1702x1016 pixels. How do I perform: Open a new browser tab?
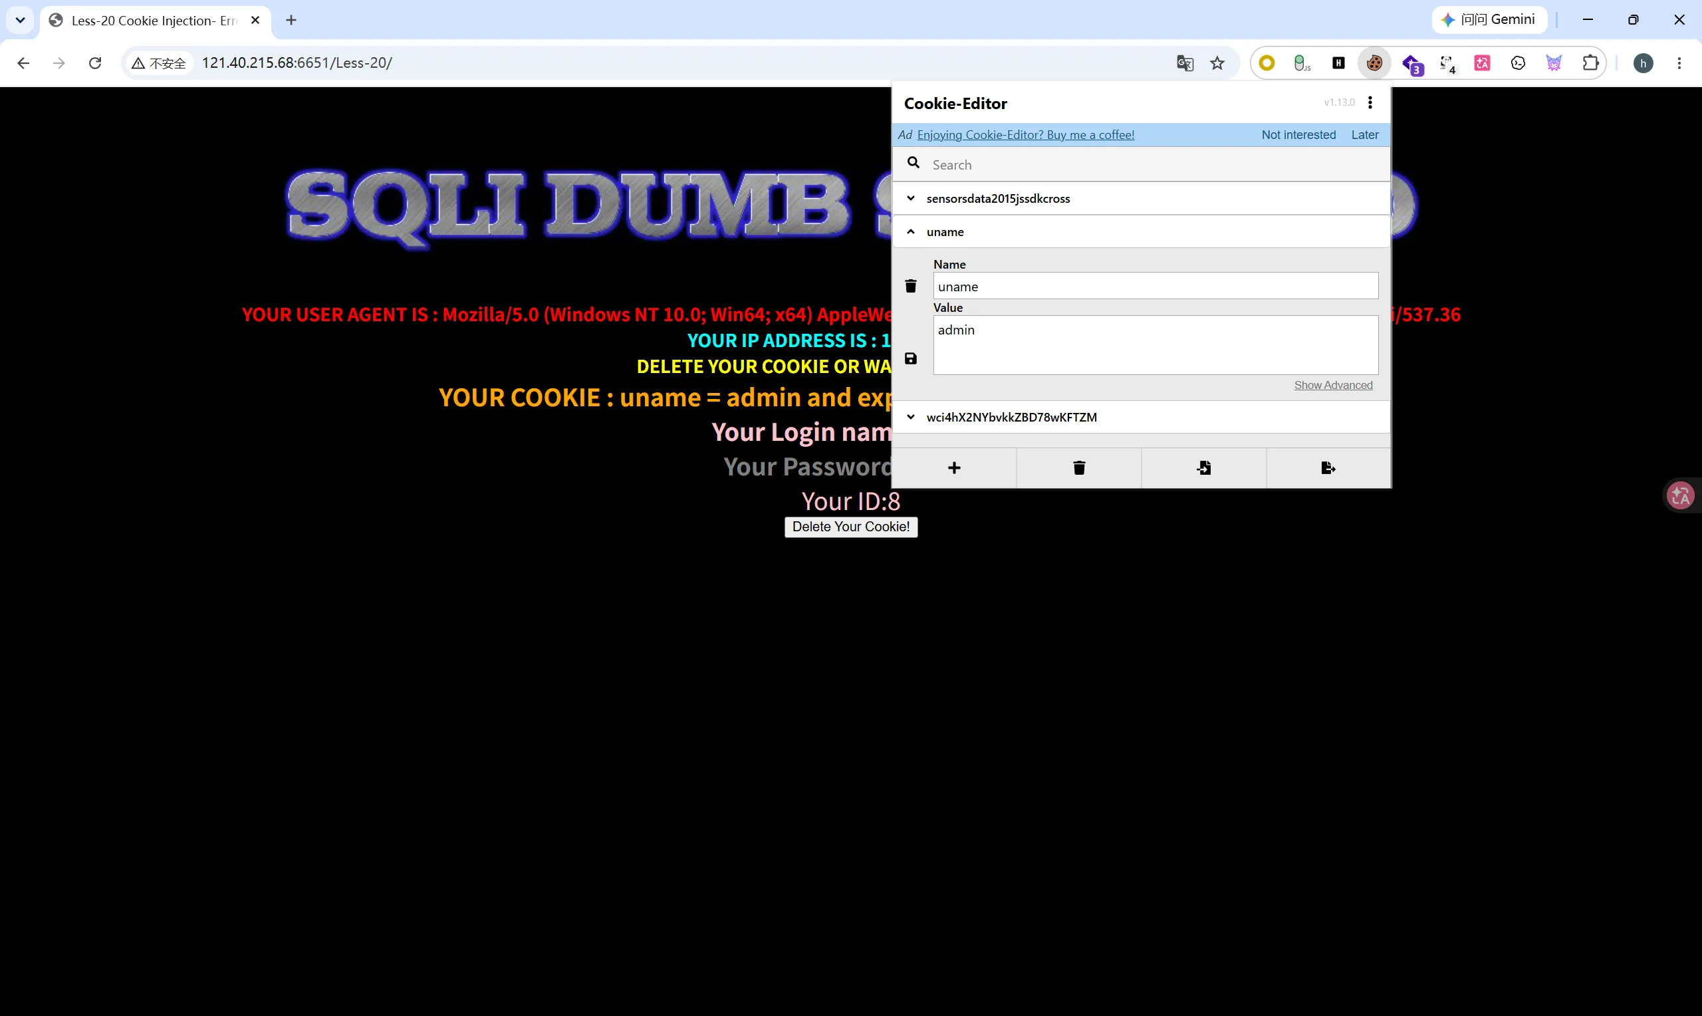(x=291, y=21)
